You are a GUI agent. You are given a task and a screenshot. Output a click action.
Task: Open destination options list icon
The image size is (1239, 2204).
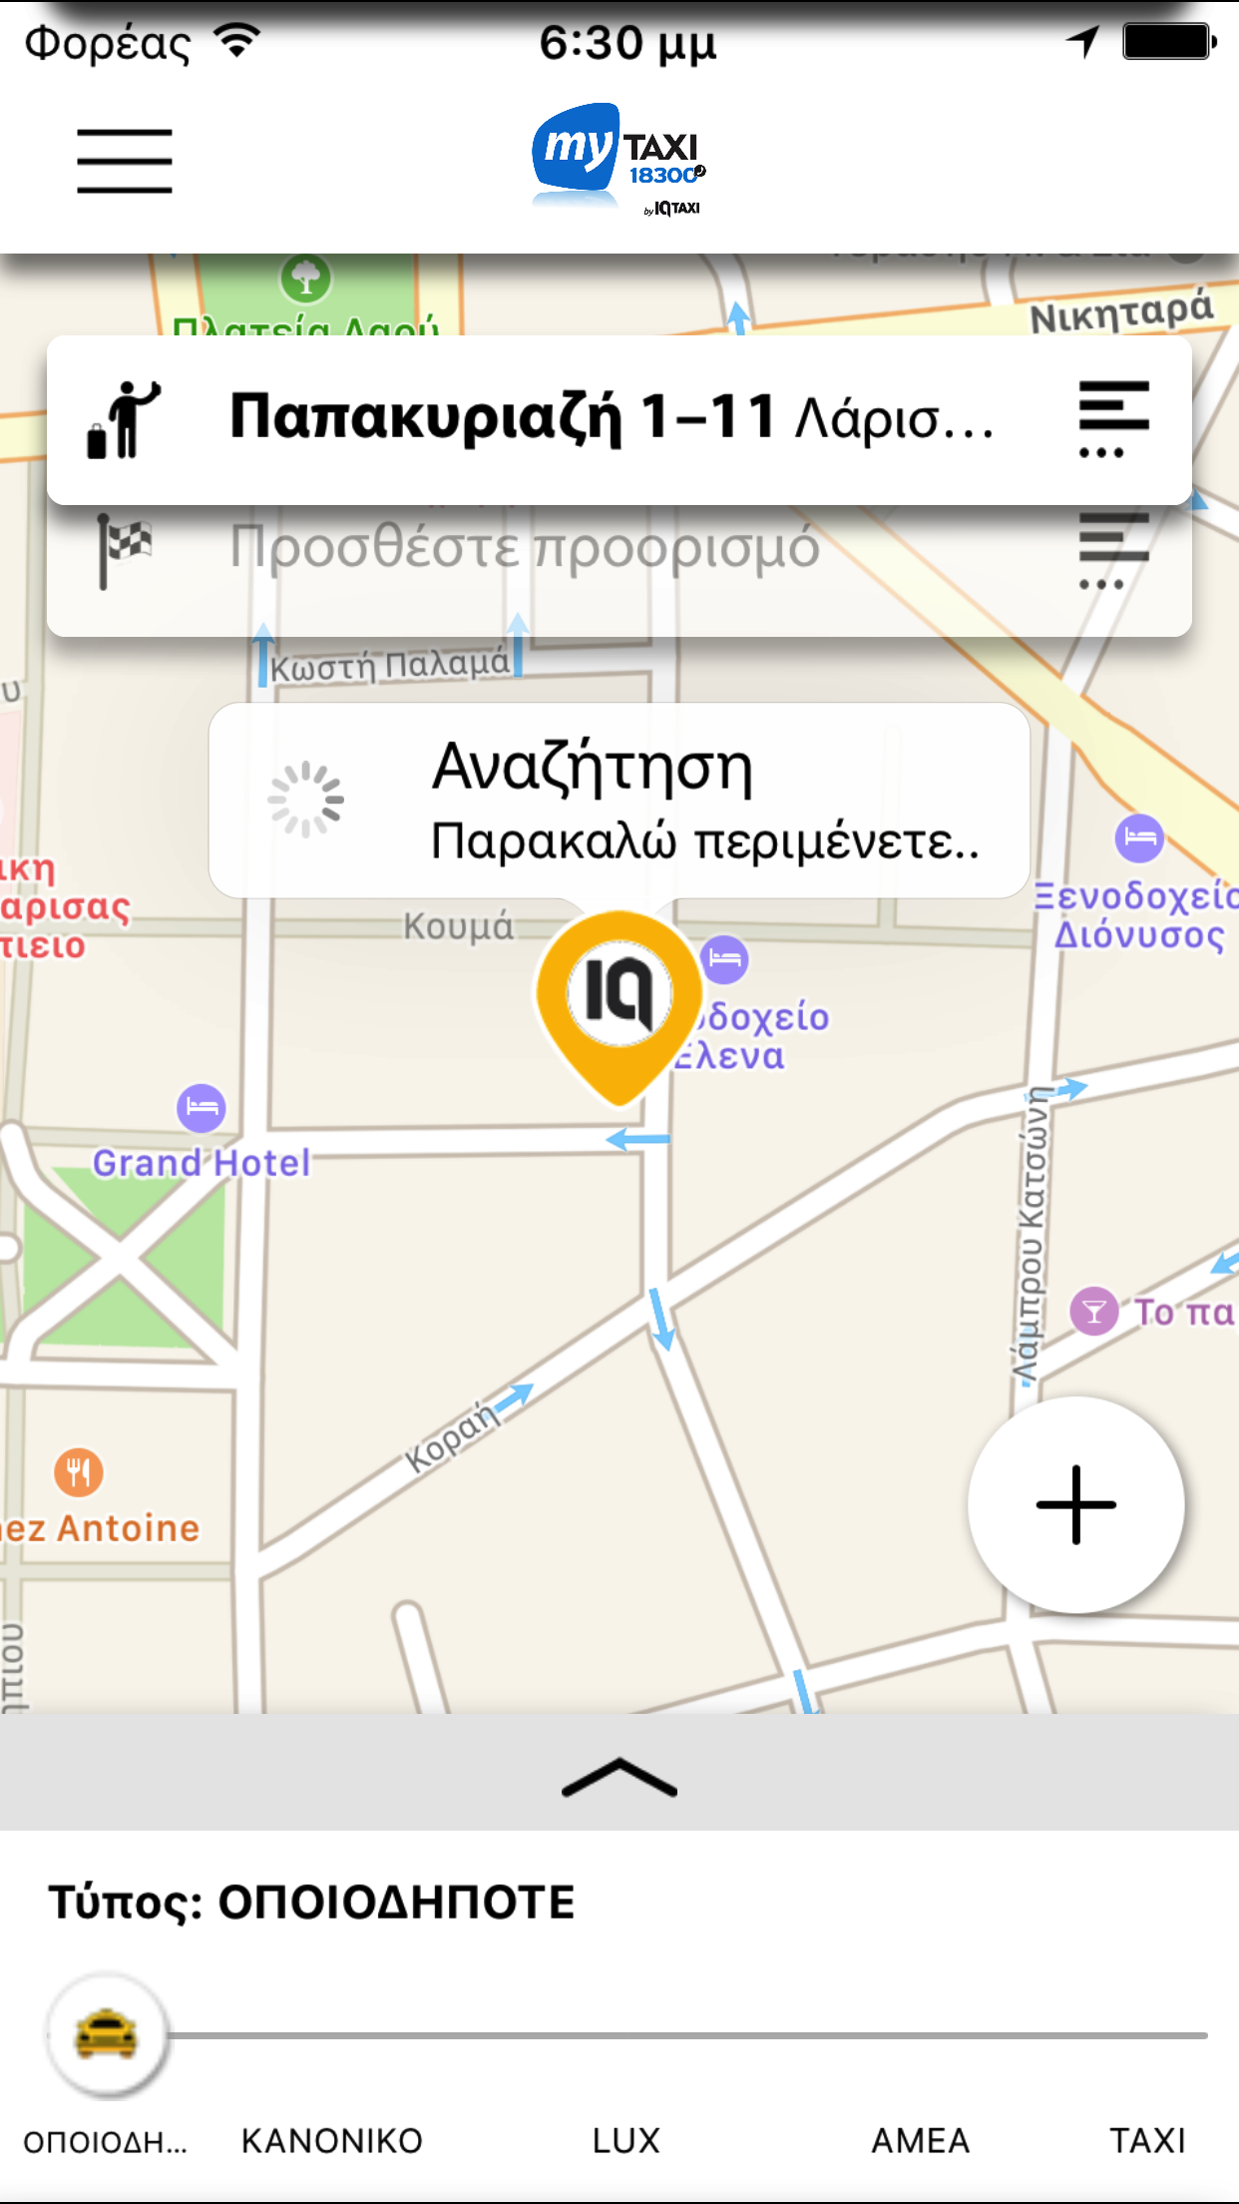(x=1114, y=551)
